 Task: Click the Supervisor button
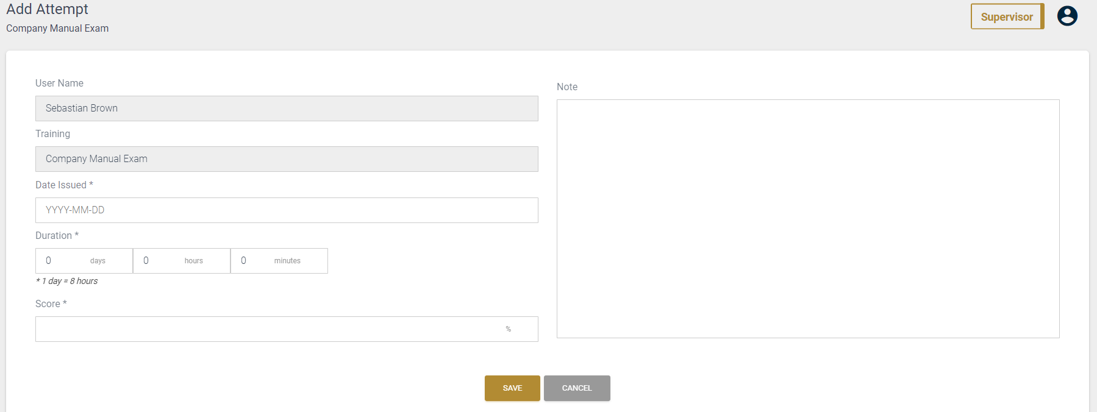[1007, 16]
